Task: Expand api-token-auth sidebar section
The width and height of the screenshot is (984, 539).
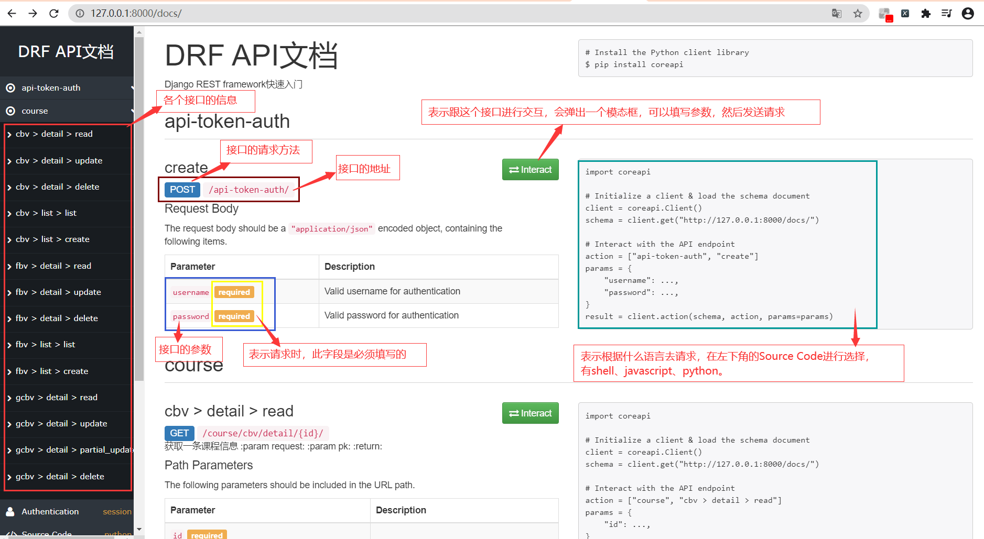Action: (67, 88)
